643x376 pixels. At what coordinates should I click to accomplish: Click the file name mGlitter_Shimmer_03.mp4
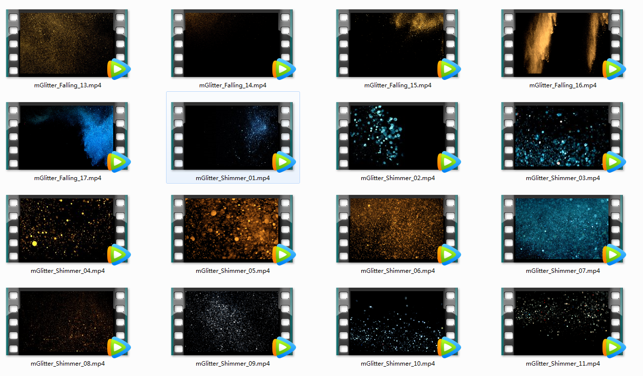[x=563, y=178]
